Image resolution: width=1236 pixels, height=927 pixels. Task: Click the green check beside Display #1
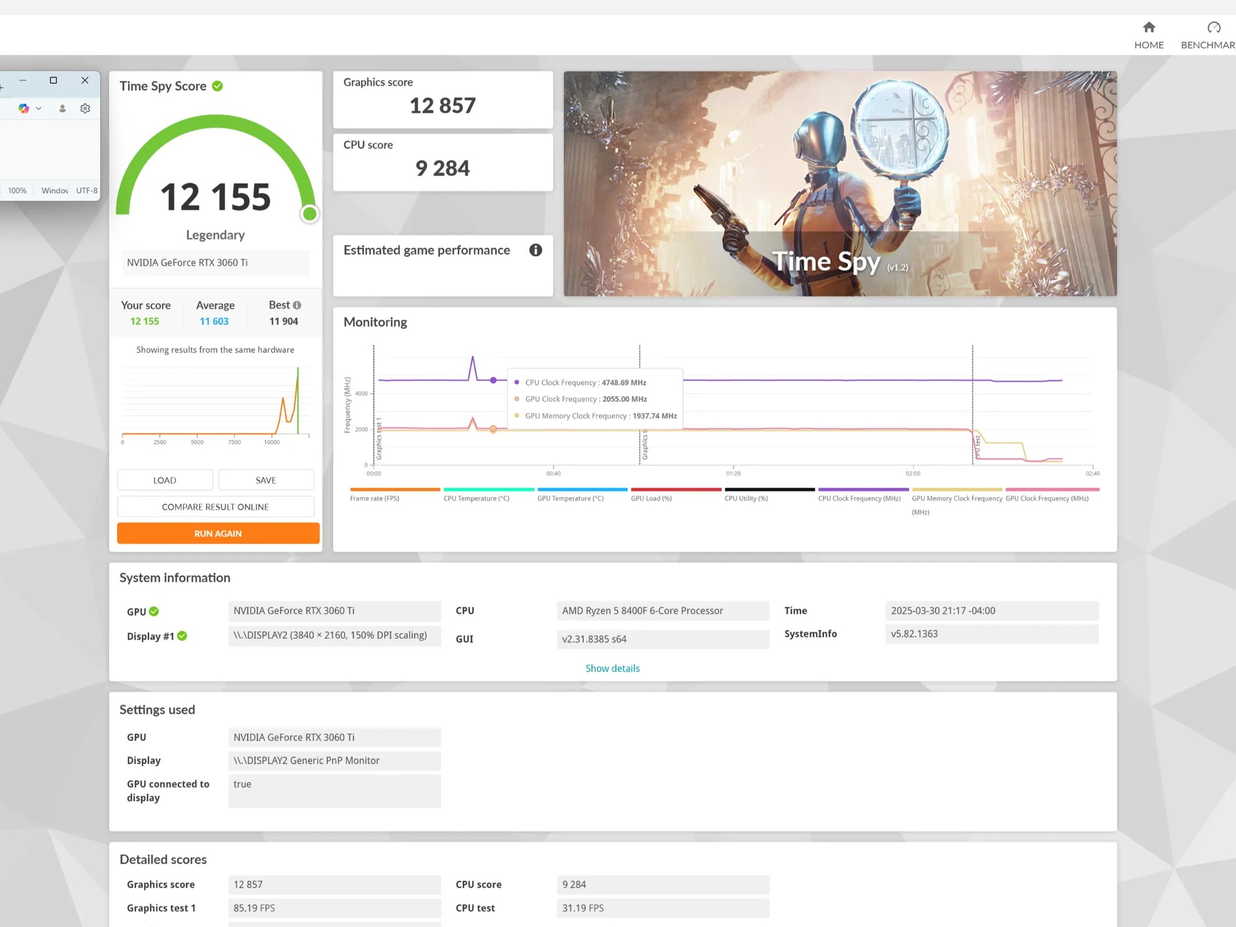pos(182,636)
